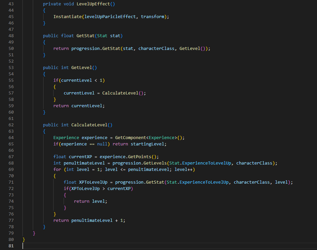Screen dimensions: 317x250
Task: Click line number 81 in the gutter
Action: (11, 246)
